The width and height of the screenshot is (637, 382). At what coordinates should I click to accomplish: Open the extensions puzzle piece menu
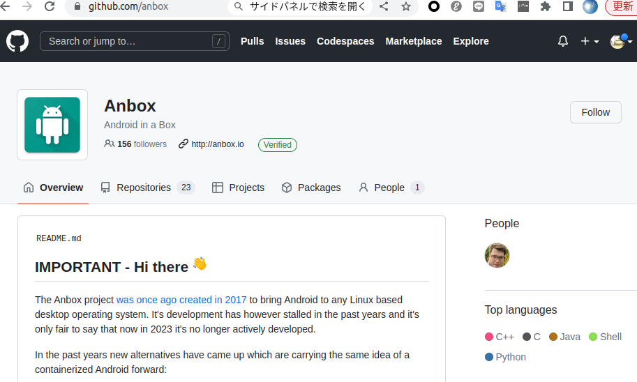pos(545,6)
